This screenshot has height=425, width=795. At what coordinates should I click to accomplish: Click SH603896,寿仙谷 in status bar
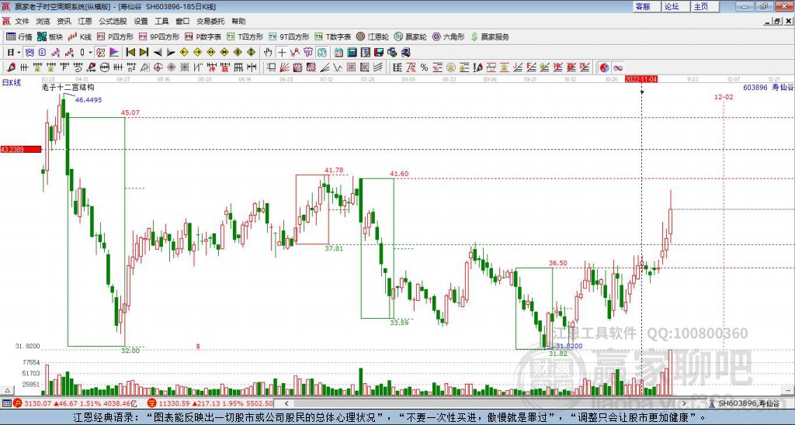(748, 403)
